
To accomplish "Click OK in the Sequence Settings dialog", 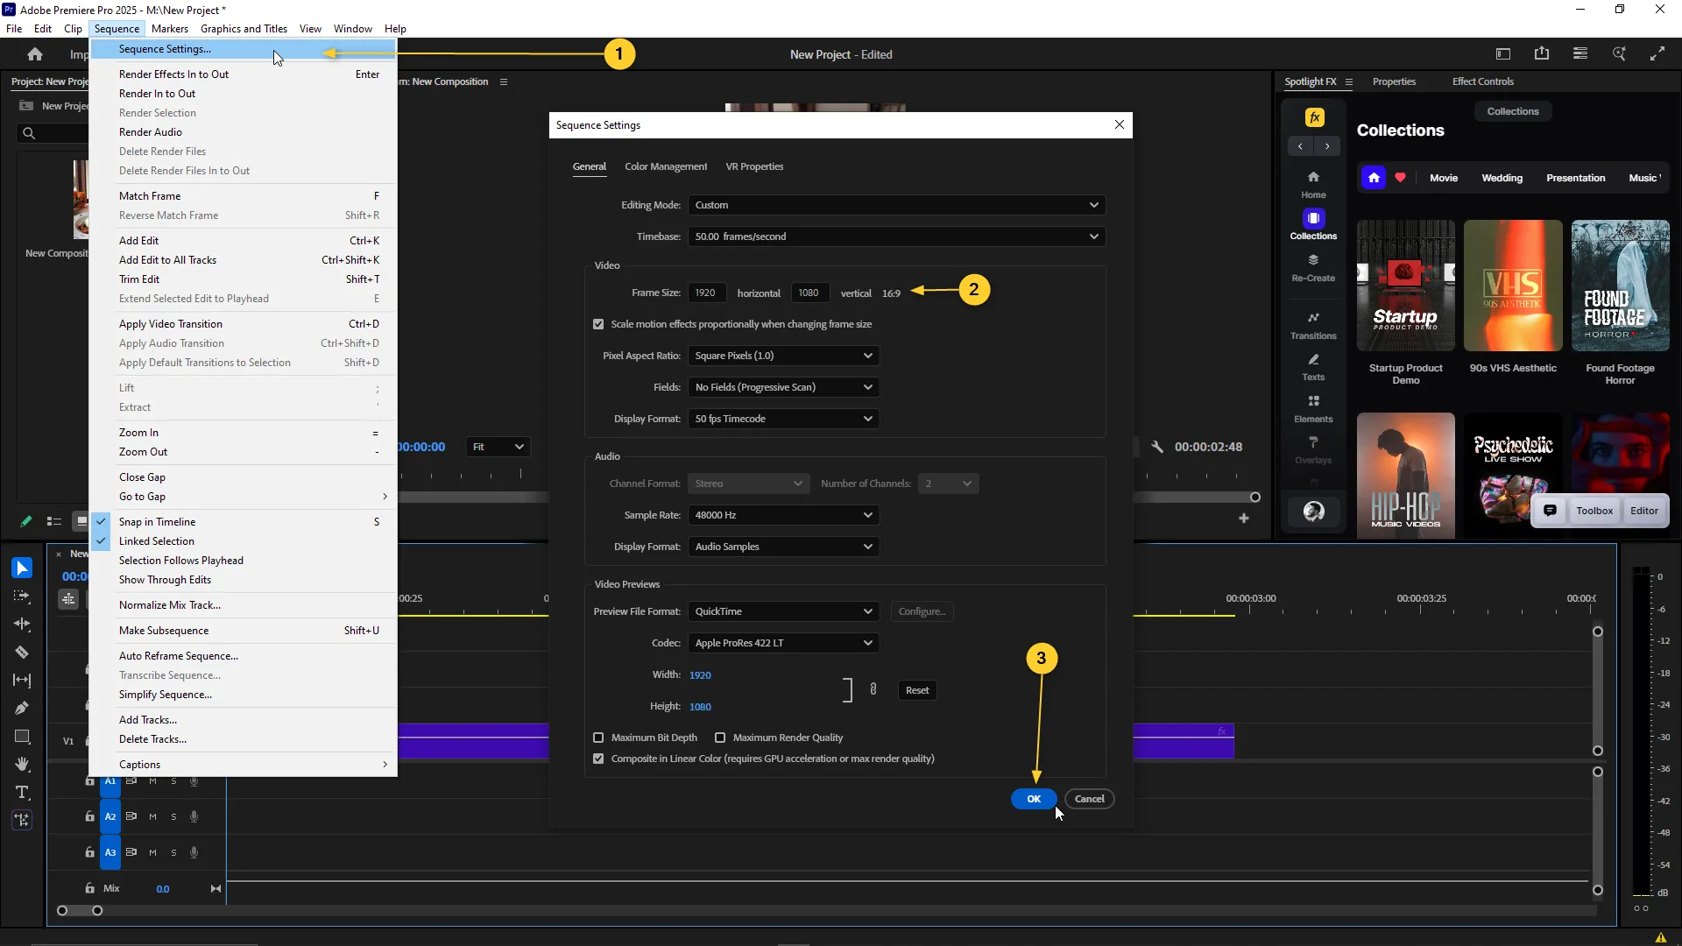I will pyautogui.click(x=1033, y=799).
